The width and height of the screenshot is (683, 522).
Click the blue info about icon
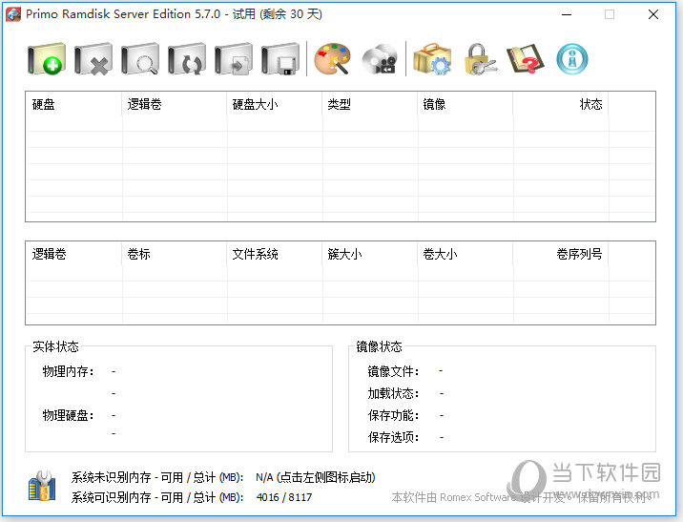tap(572, 59)
